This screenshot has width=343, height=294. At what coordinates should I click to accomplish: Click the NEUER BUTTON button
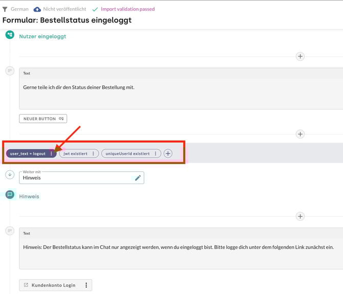[43, 119]
